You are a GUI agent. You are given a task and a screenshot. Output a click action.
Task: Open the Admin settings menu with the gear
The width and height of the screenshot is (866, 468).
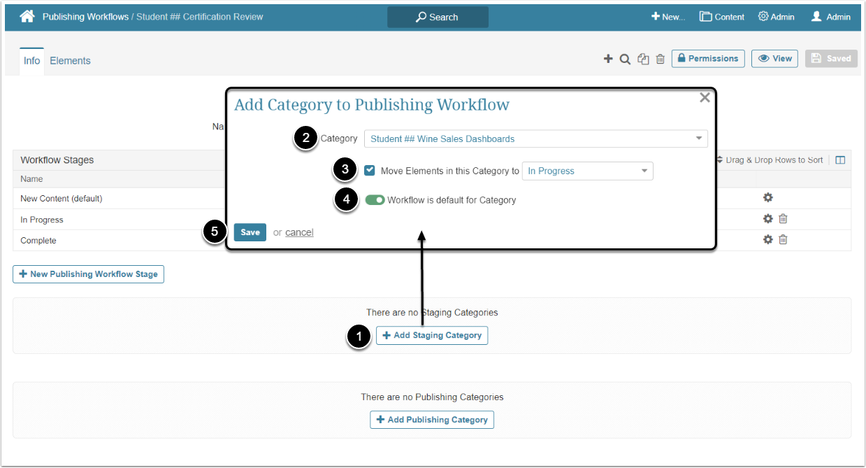pyautogui.click(x=776, y=17)
